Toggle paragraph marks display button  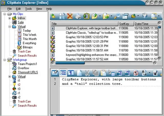71,73
